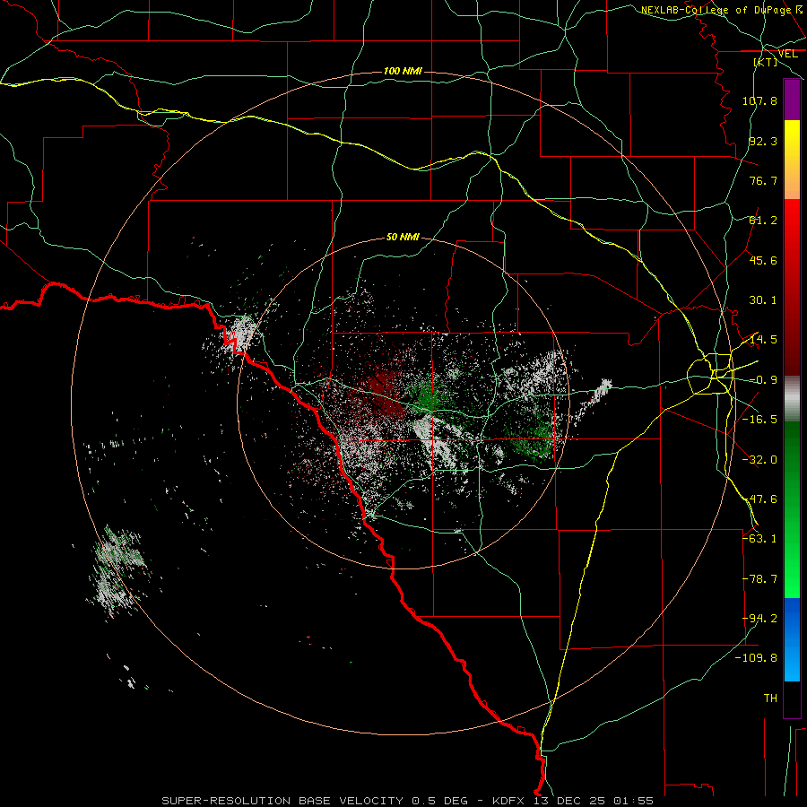Click the 76.7 velocity scale value

coord(763,180)
